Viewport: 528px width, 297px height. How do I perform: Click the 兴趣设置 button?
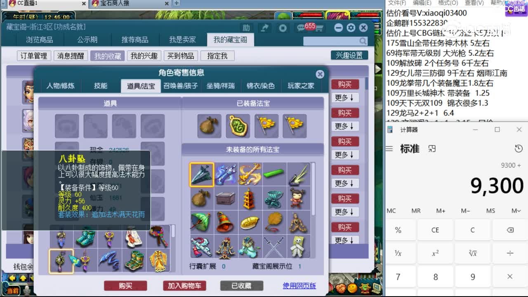point(349,55)
